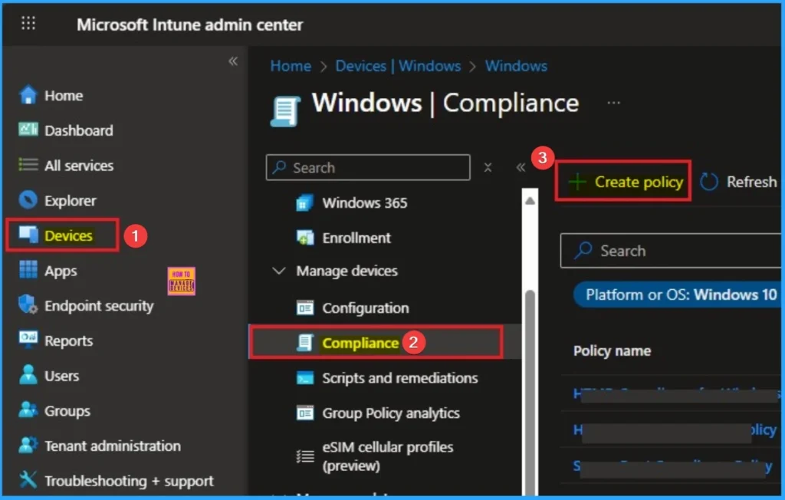
Task: Click the Users person icon
Action: click(x=28, y=375)
